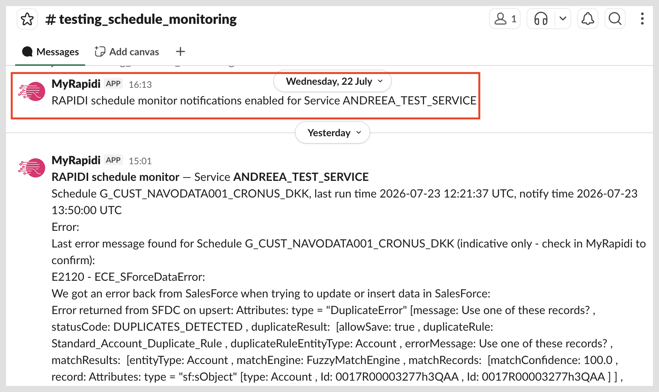Click the APP badge on the 16:13 message
The image size is (659, 392).
pyautogui.click(x=113, y=84)
